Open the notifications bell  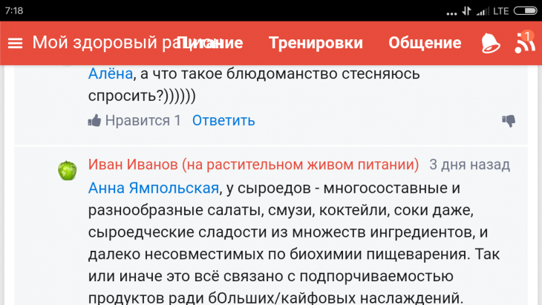tap(490, 42)
